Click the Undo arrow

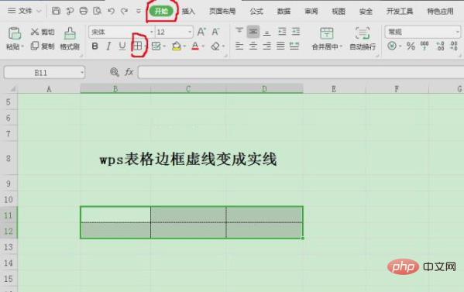click(x=111, y=12)
